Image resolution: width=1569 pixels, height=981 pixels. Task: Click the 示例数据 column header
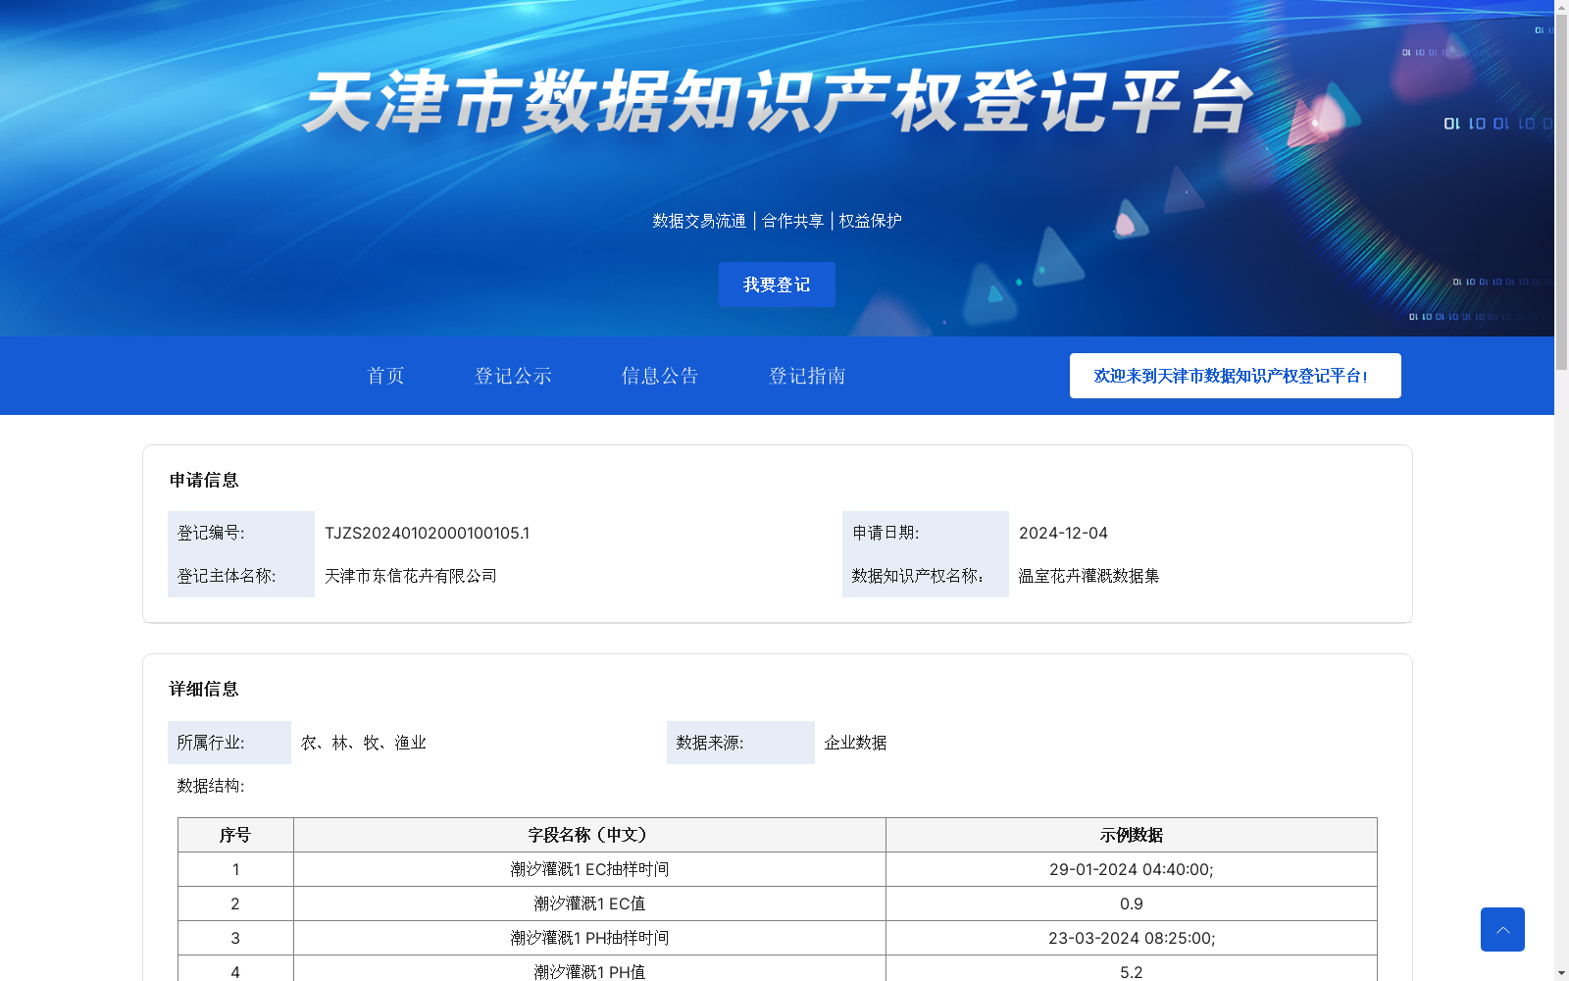[x=1132, y=835]
